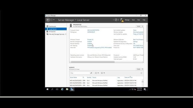Go back with the Server Manager back arrow
Screen dimensions: 193x108
coord(48,20)
